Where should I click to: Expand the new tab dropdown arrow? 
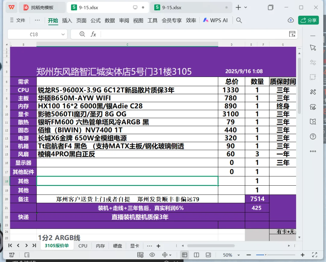[x=245, y=8]
